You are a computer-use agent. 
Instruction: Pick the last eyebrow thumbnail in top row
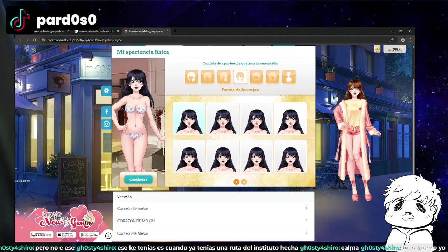tap(290, 118)
